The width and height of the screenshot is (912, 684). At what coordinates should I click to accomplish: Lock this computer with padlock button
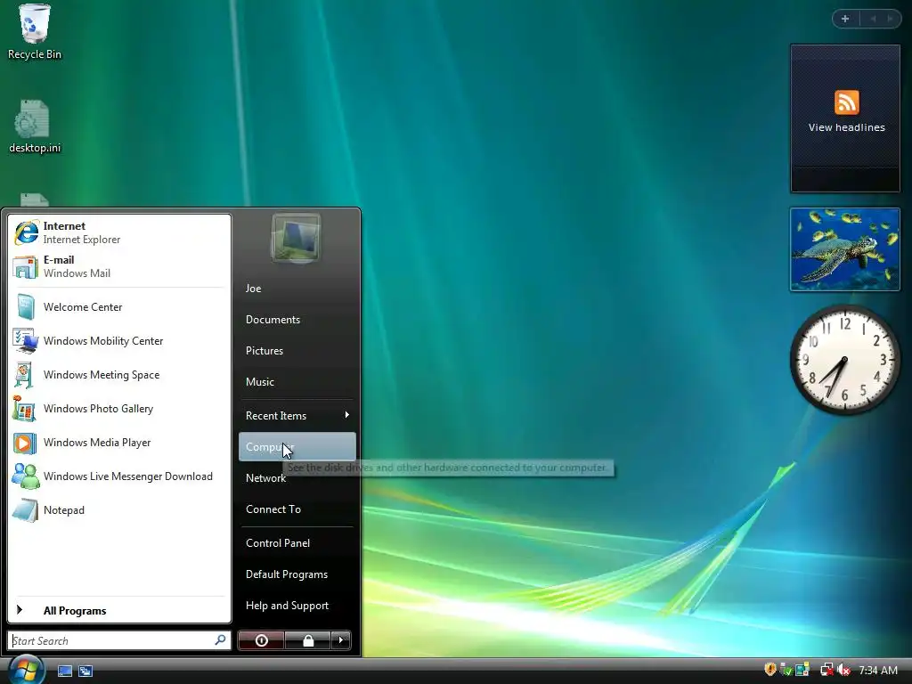pos(307,640)
